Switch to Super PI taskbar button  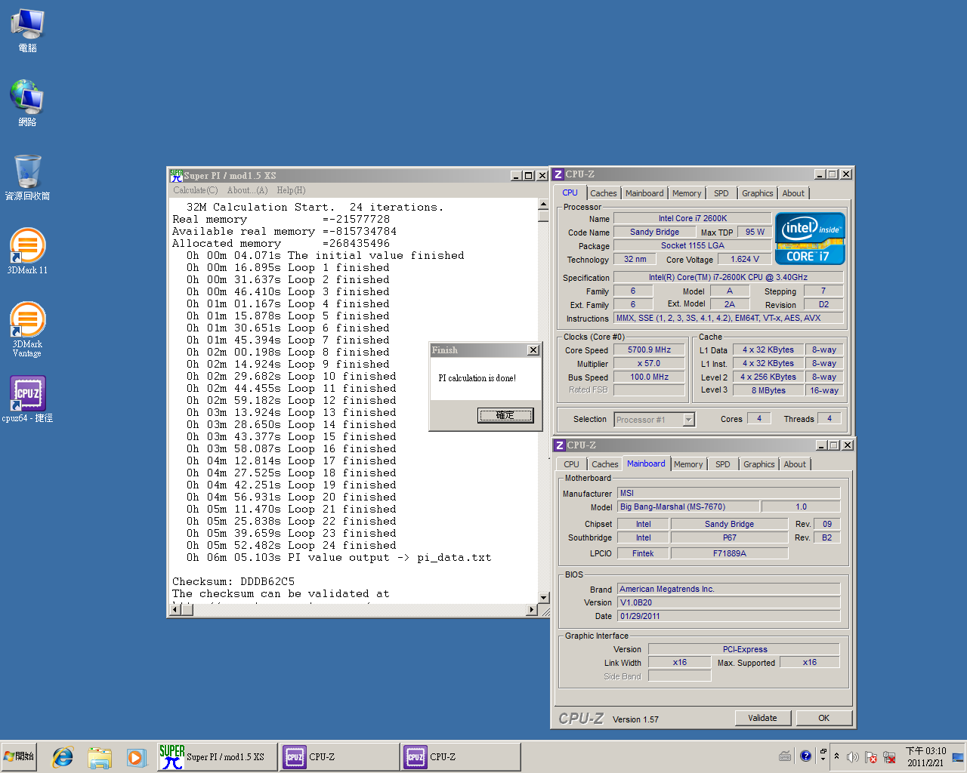tap(218, 757)
